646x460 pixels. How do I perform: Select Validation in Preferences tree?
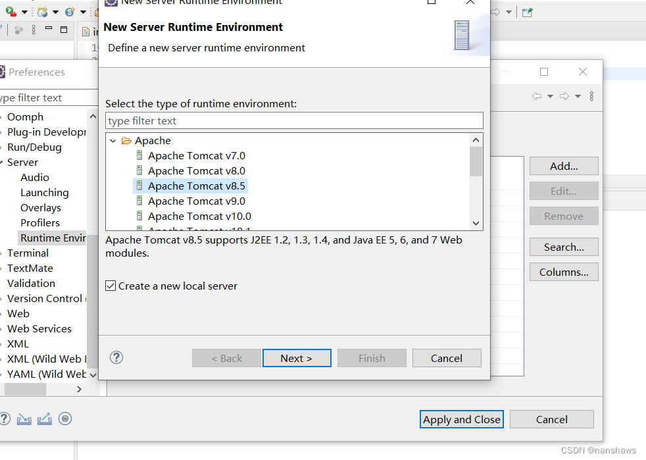click(31, 284)
